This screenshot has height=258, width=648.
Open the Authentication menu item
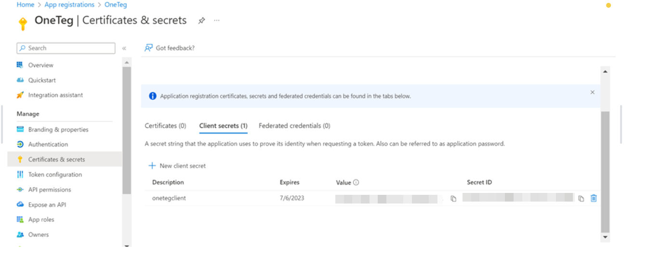[x=48, y=145]
